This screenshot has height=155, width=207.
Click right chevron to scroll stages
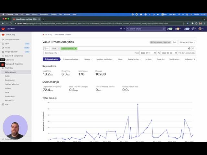pyautogui.click(x=194, y=59)
